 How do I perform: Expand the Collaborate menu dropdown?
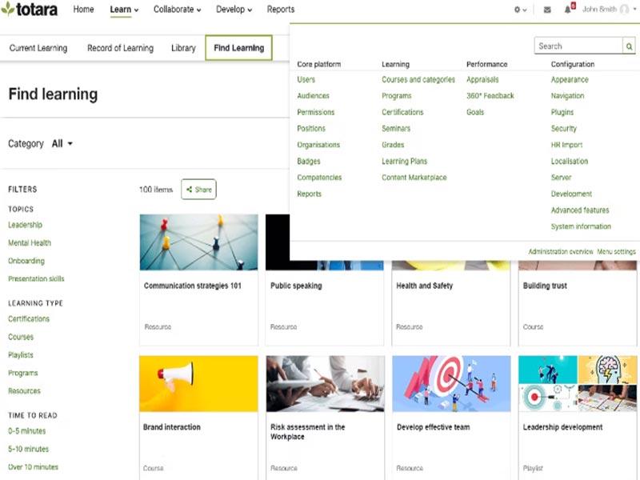click(178, 10)
